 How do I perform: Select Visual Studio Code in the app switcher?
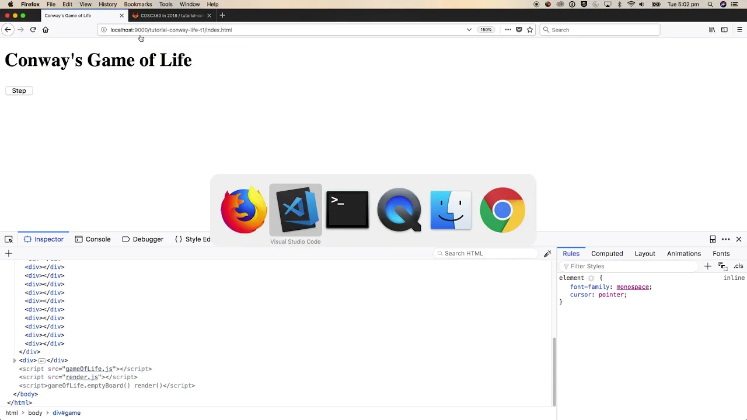click(x=295, y=210)
